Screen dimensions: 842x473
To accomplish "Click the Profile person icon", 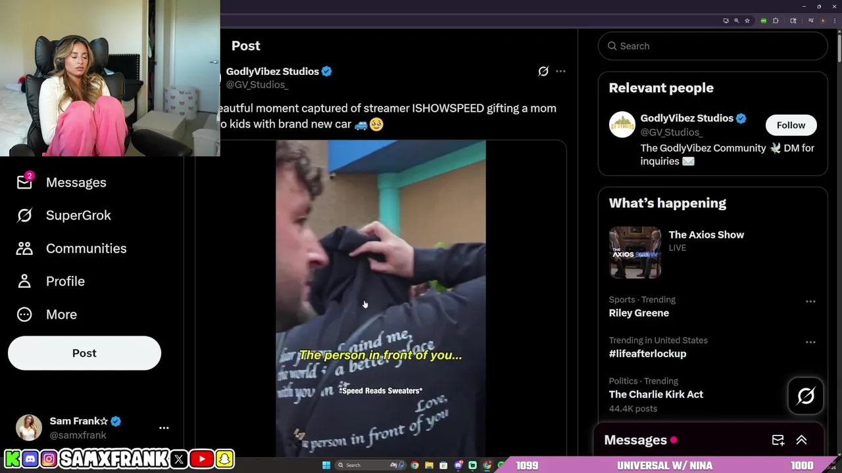I will [24, 281].
